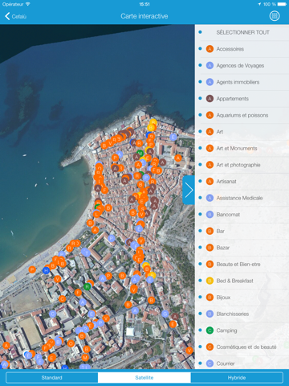The height and width of the screenshot is (386, 289).
Task: Select the Cosmétiques et de beauté label
Action: 246,347
